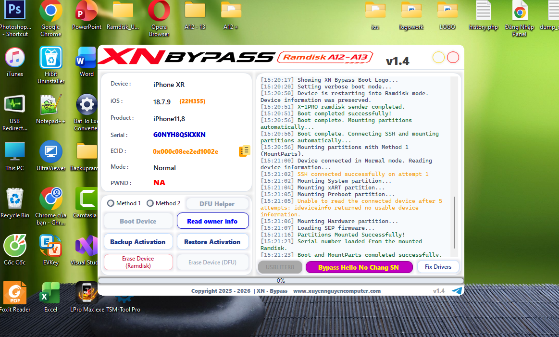Open the Photoshop shortcut on desktop
Viewport: 559px width, 337px height.
pyautogui.click(x=14, y=18)
